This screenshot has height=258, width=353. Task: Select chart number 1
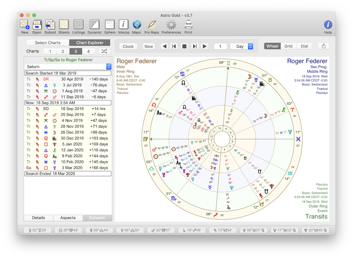coord(50,51)
